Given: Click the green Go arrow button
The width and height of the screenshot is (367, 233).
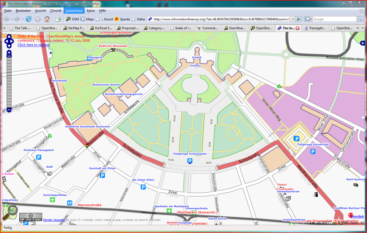Looking at the screenshot, I should [298, 19].
